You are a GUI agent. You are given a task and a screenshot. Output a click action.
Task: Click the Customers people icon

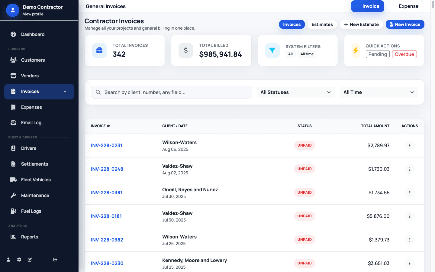[13, 60]
